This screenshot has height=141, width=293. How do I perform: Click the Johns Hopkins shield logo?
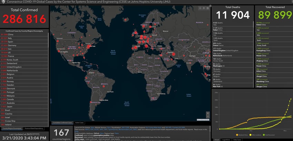click(x=3, y=2)
